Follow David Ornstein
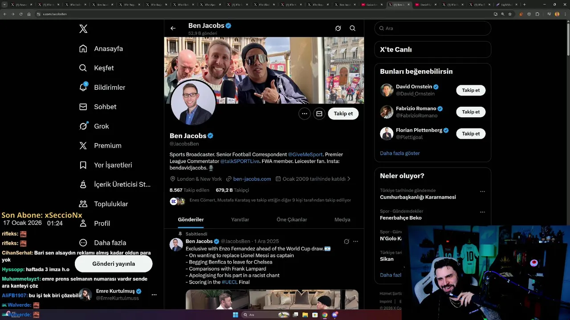This screenshot has width=570, height=320. pos(471,90)
